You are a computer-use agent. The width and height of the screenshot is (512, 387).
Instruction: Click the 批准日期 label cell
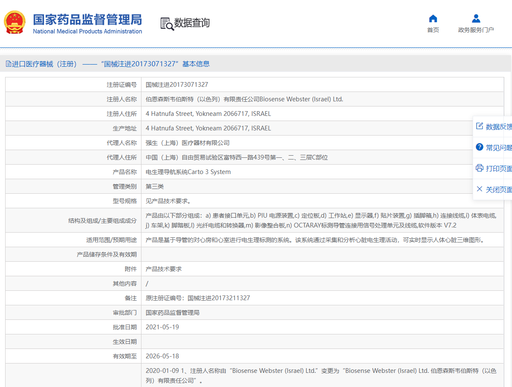pyautogui.click(x=73, y=327)
